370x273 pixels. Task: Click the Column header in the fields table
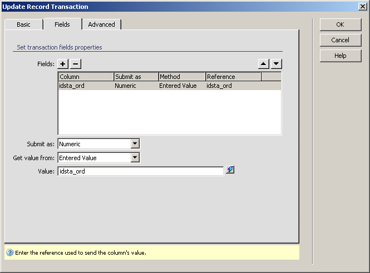pyautogui.click(x=86, y=77)
